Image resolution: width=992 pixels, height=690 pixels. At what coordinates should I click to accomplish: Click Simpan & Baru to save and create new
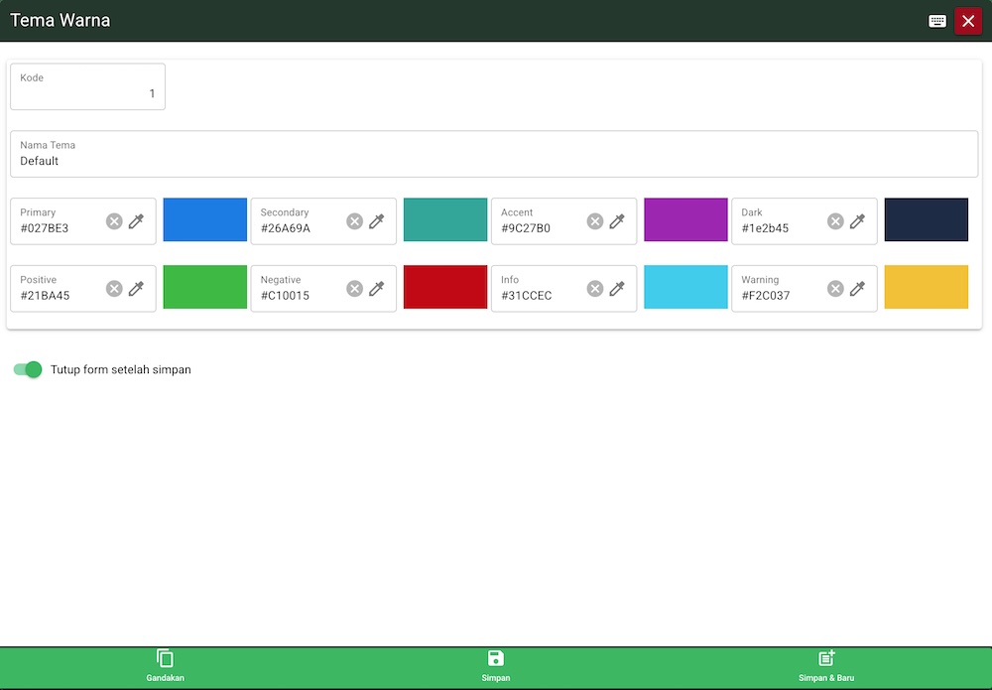[826, 665]
